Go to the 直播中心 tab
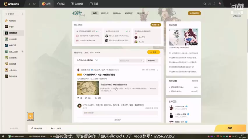248x139 pixels. point(117,13)
